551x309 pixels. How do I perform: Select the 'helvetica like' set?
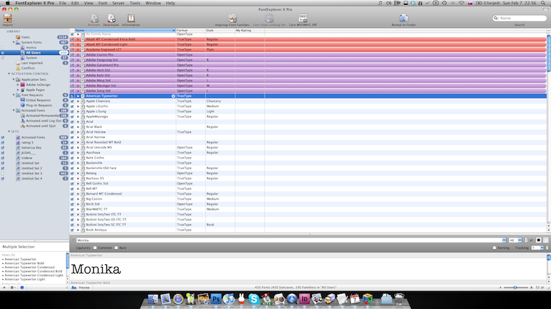31,148
